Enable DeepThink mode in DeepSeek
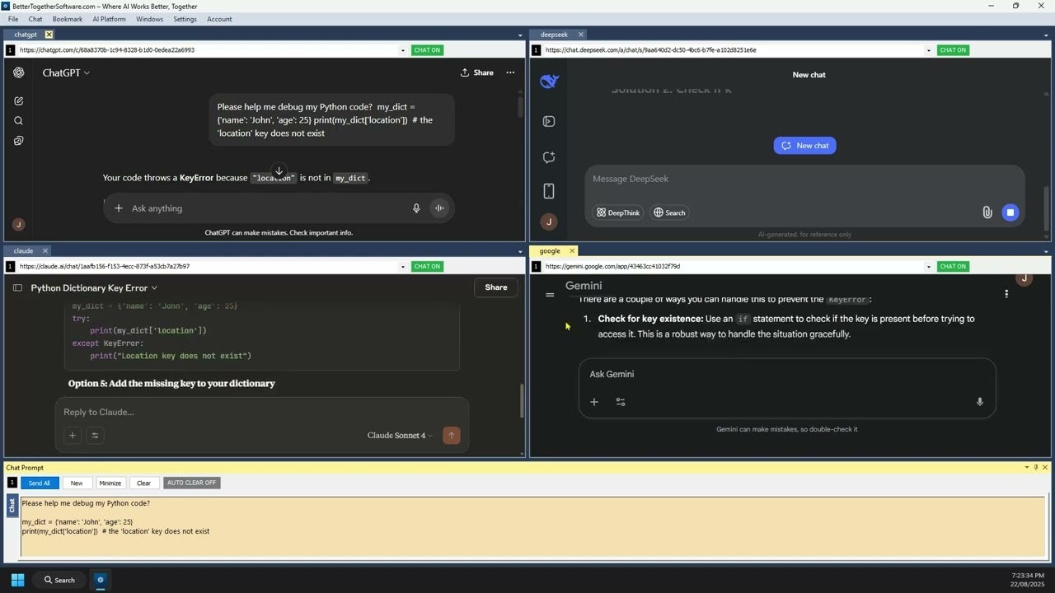Viewport: 1055px width, 593px height. tap(617, 212)
